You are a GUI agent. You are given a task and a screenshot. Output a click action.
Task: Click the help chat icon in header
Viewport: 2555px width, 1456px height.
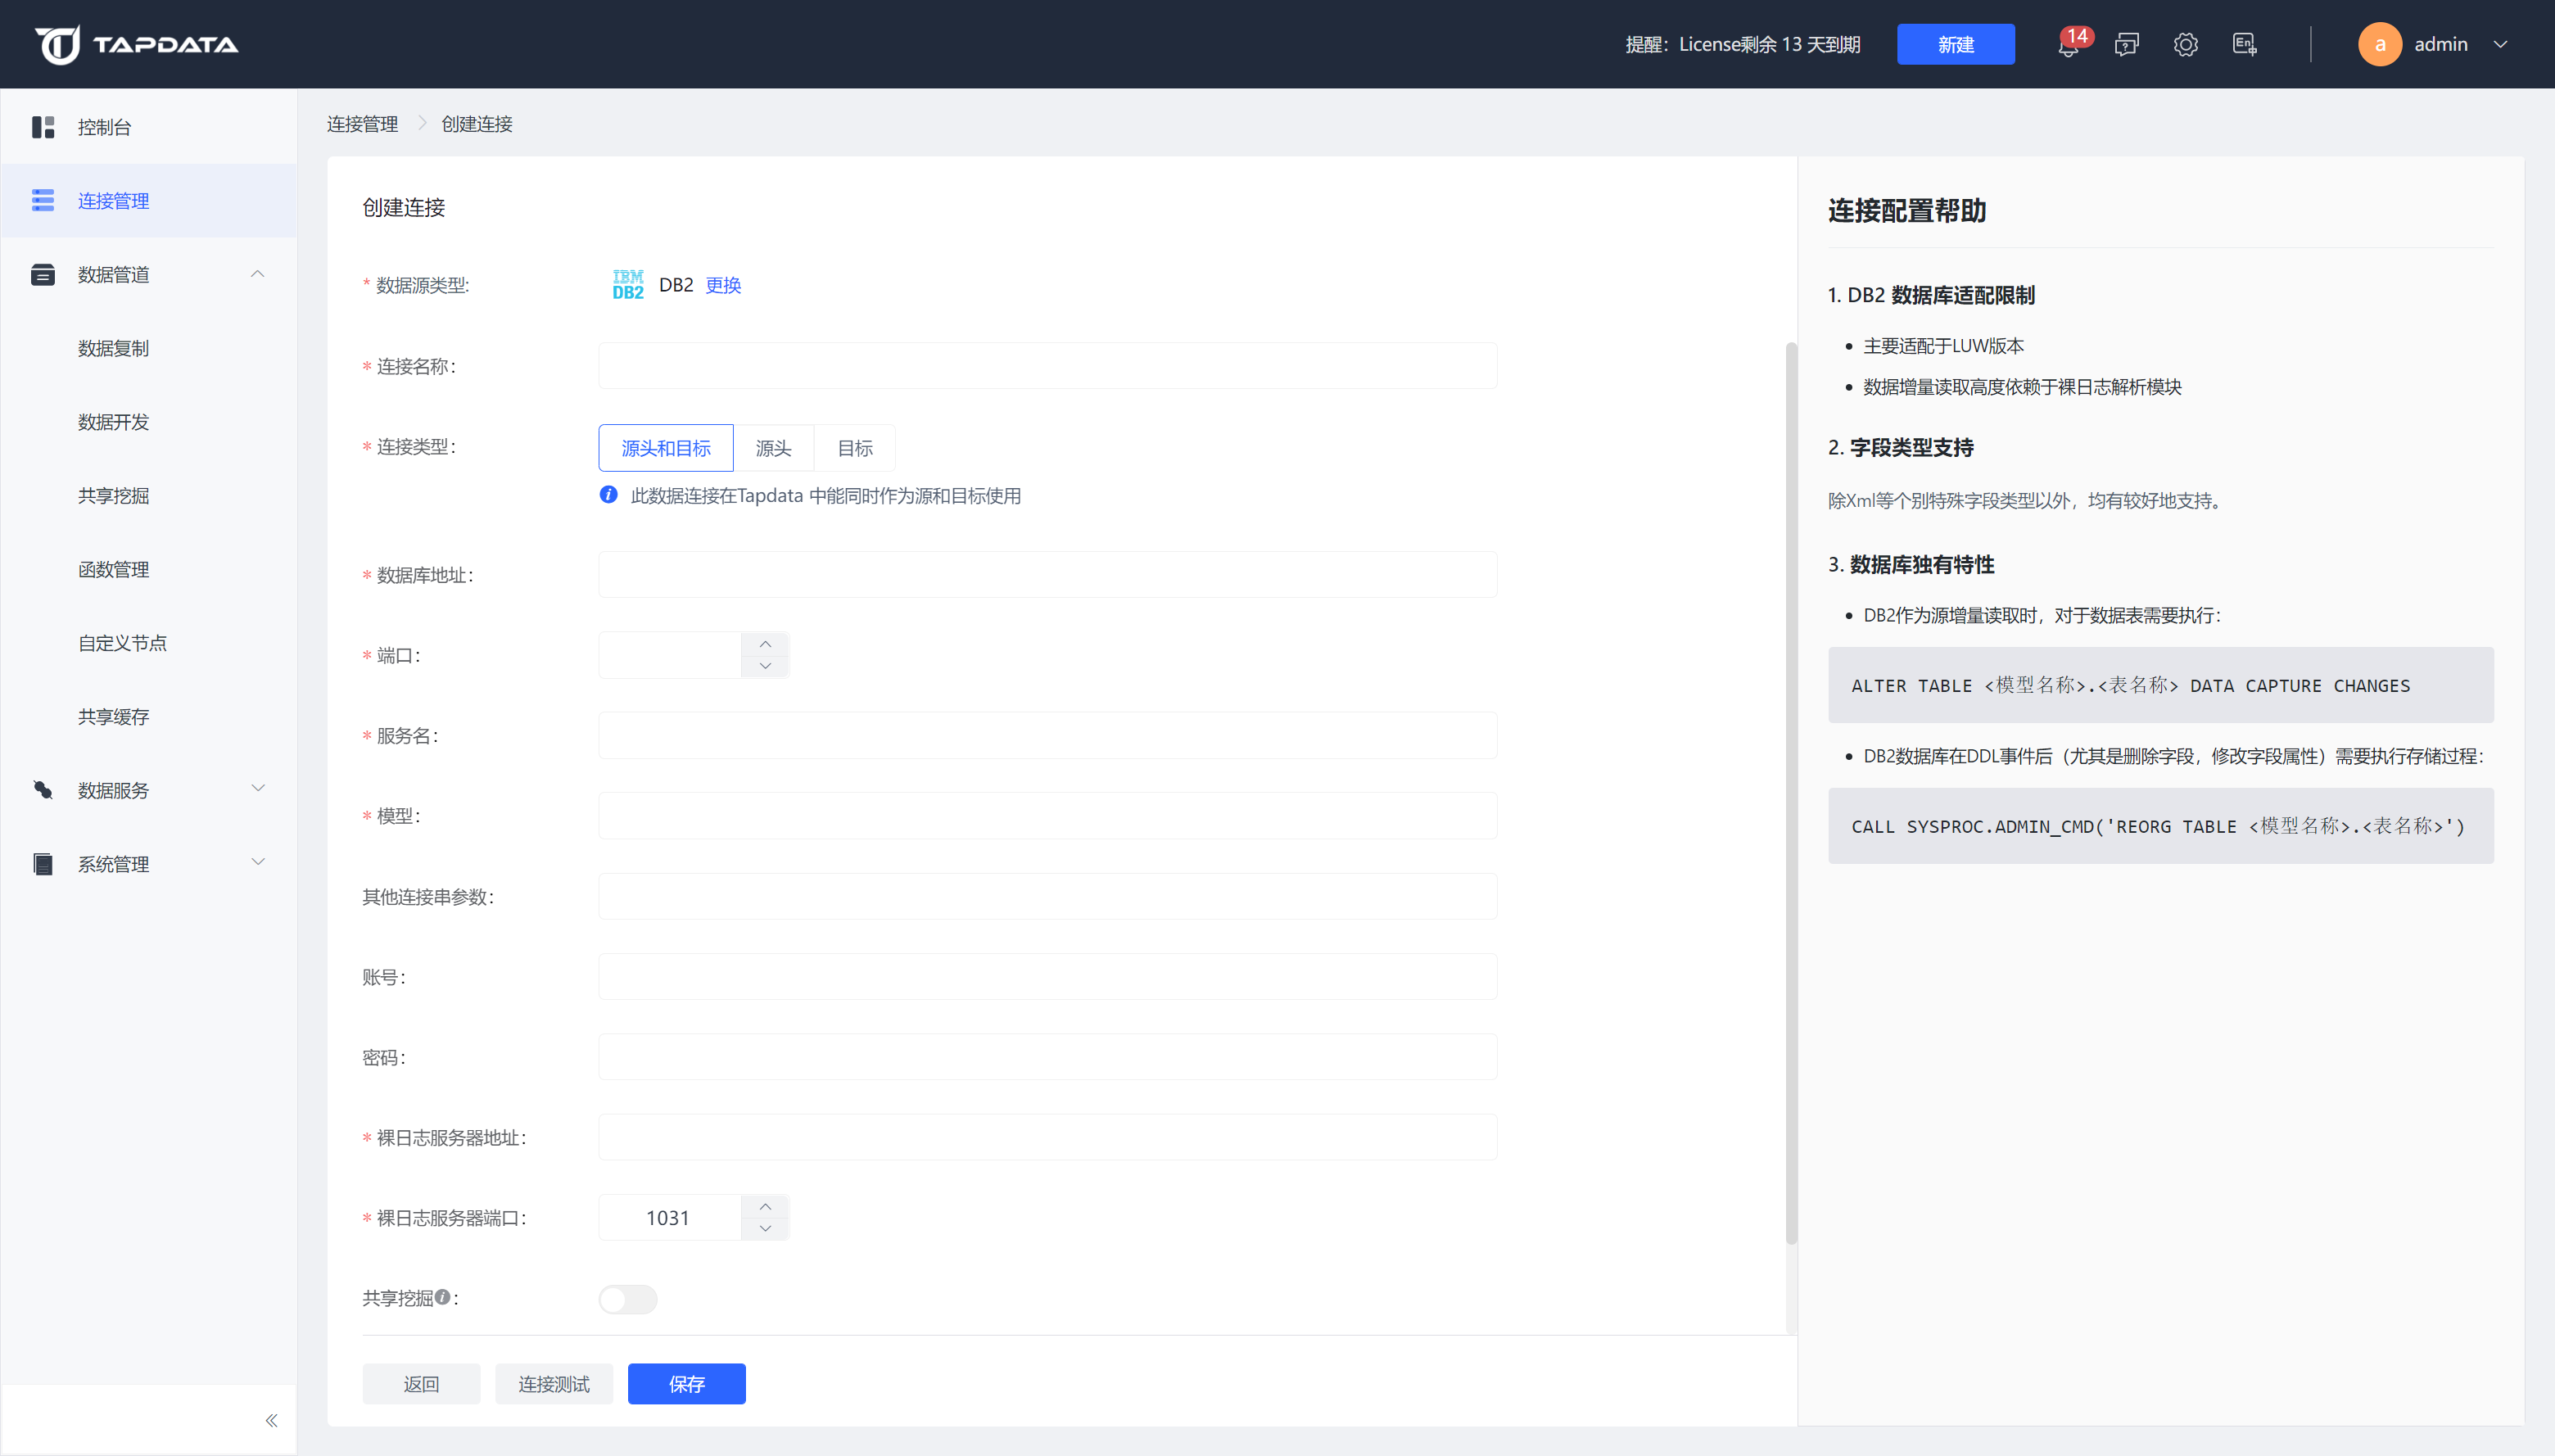click(2127, 45)
